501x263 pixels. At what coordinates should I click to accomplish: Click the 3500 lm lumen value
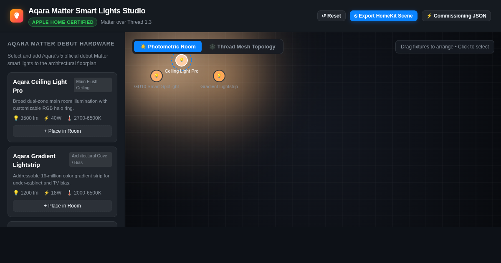(x=26, y=118)
